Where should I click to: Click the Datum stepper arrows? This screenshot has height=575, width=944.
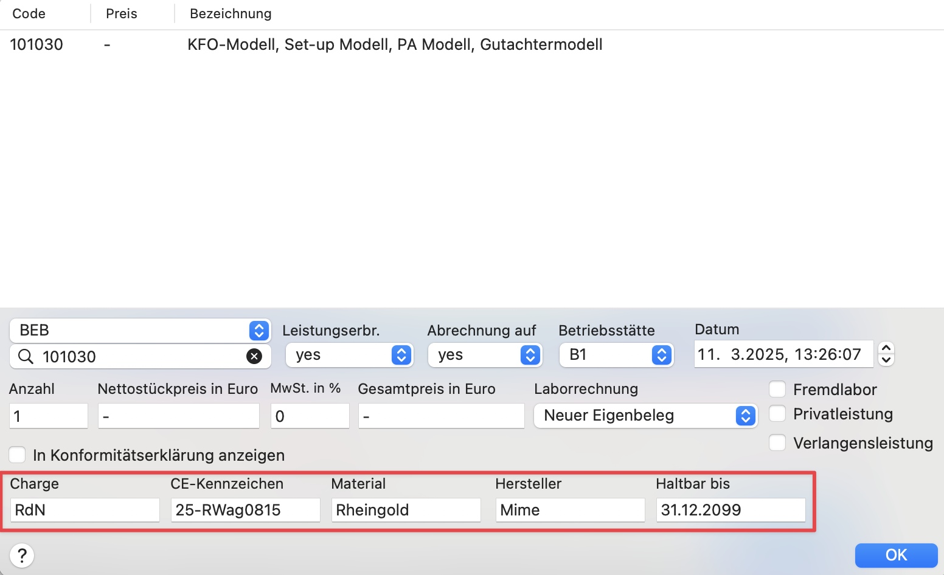coord(886,354)
